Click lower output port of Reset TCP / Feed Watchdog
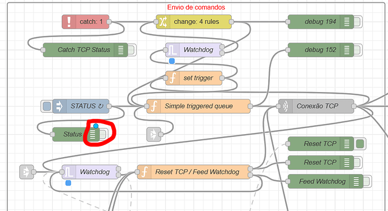The image size is (388, 211). click(250, 175)
